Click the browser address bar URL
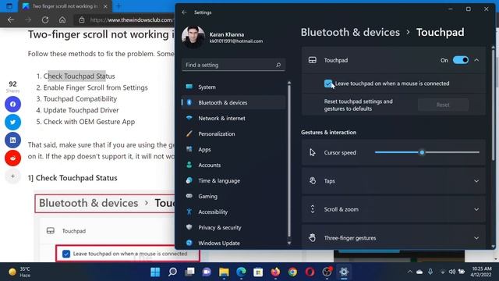 click(x=131, y=20)
